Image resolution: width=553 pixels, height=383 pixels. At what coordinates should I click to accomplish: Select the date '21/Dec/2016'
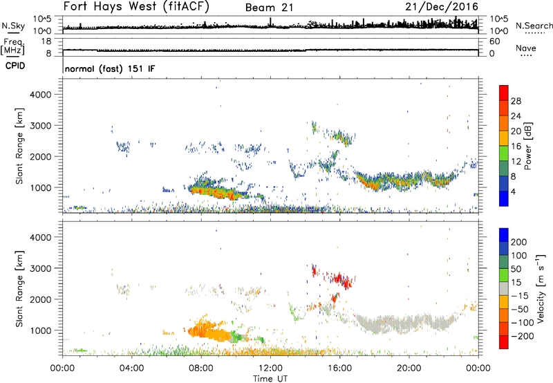[x=442, y=7]
